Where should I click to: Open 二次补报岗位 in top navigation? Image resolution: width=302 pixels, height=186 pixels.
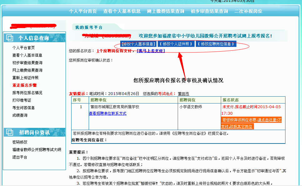[x=248, y=11]
